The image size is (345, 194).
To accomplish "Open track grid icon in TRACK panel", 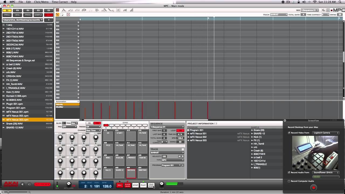I will click(183, 149).
